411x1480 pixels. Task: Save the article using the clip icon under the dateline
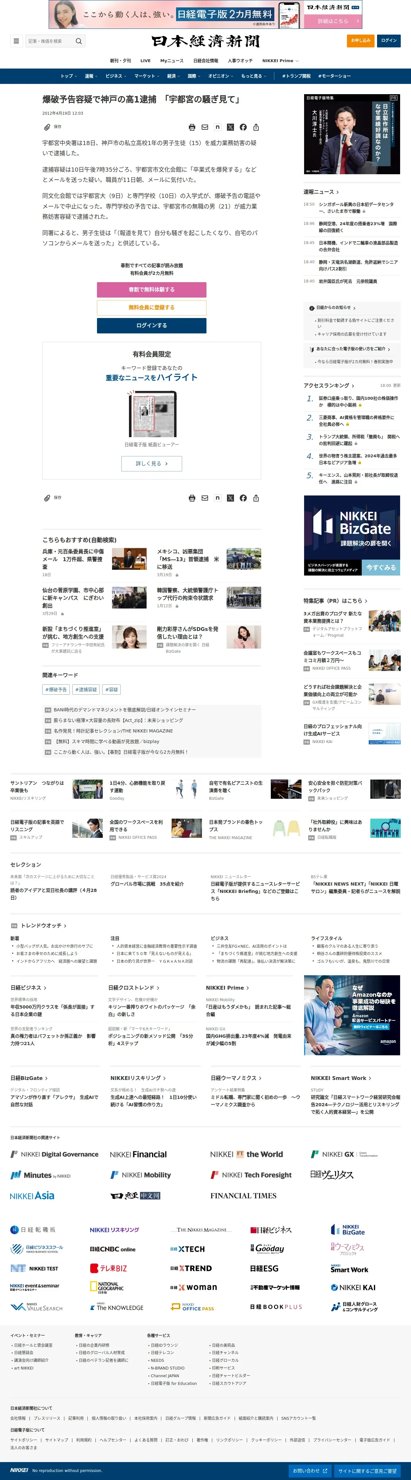pos(47,127)
